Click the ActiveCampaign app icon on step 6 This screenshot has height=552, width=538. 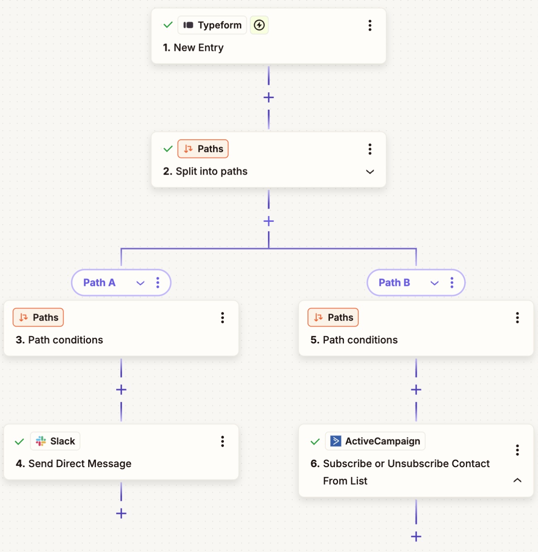point(336,441)
